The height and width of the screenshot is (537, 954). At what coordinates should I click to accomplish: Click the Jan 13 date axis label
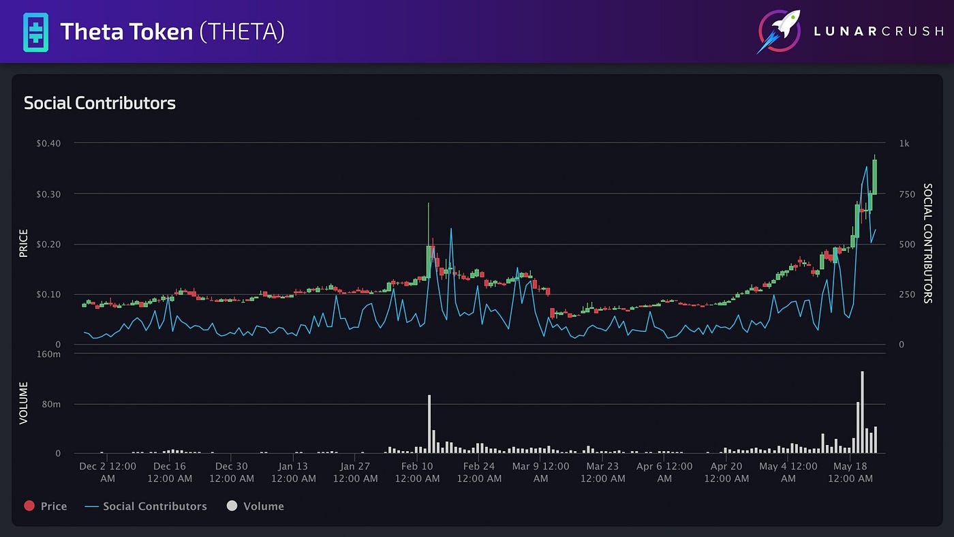[294, 472]
